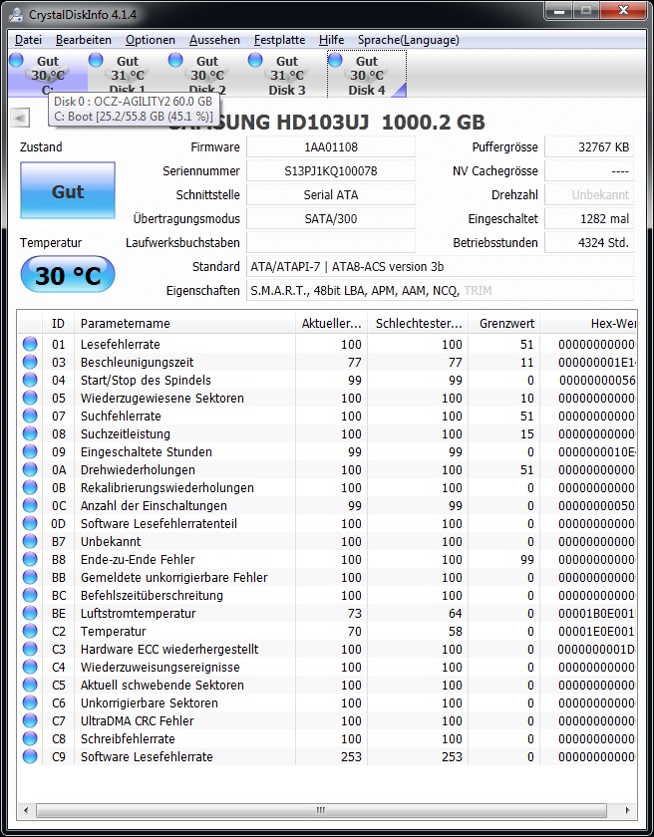
Task: Click the Übertragungsmodus field SATA/300
Action: [x=331, y=219]
